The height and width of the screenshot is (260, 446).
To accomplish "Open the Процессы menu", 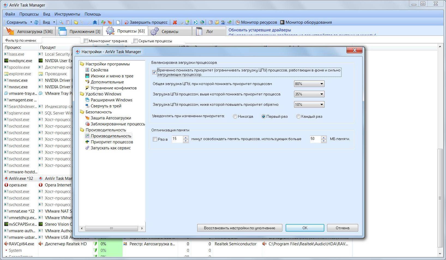I will (29, 14).
